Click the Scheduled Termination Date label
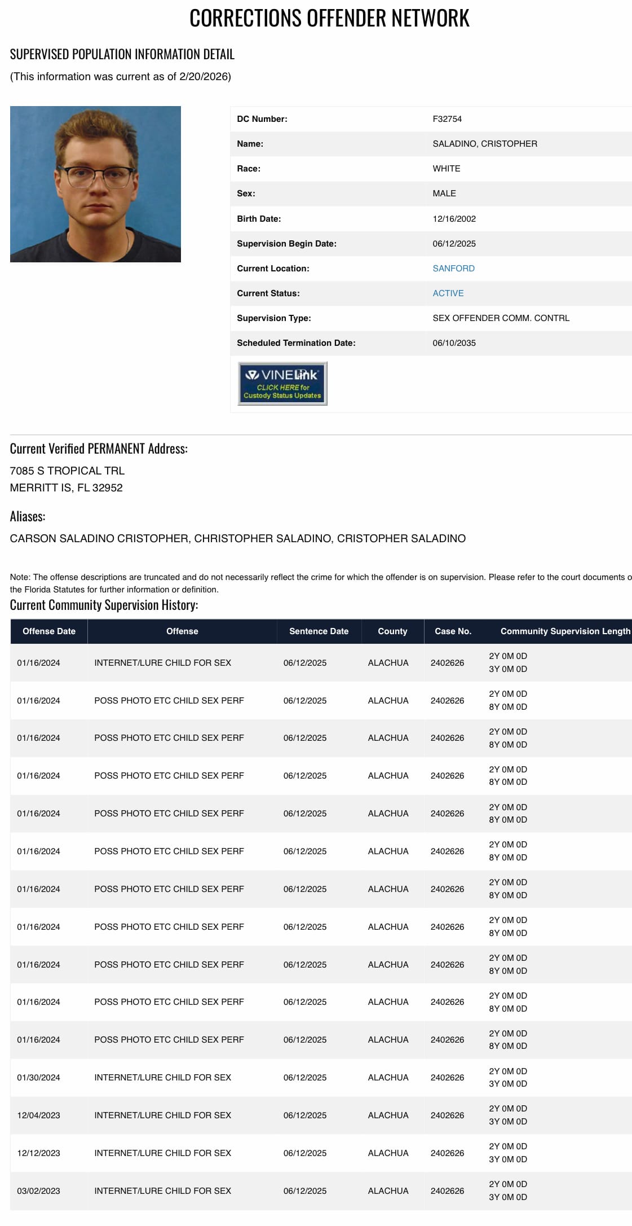Screen dimensions: 632x1226 coord(296,343)
